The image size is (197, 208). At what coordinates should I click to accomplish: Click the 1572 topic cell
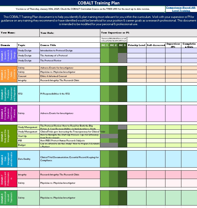tap(28, 94)
